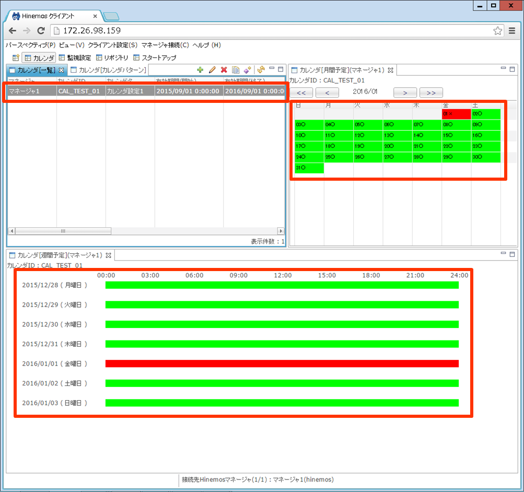Click the red bar for 2016/01/01
Screen dimensions: 524x492
point(282,364)
